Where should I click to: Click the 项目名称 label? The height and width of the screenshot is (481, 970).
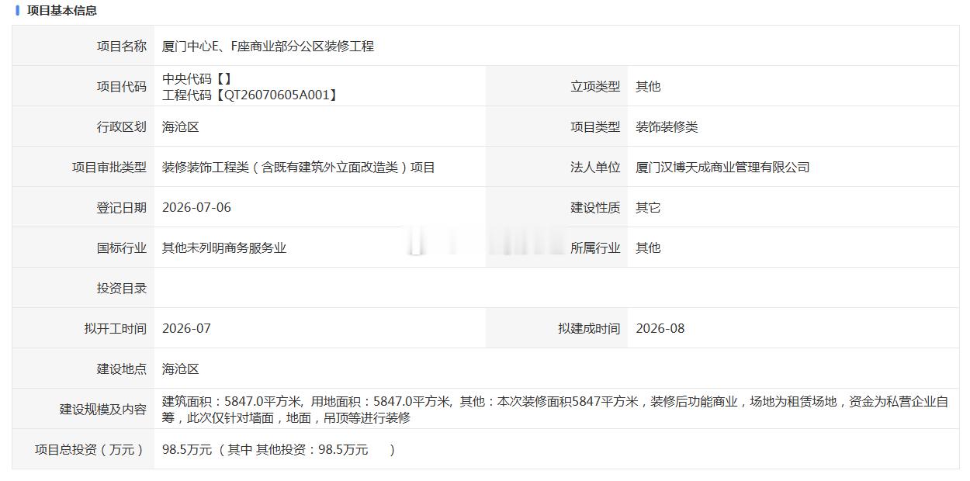coord(122,47)
